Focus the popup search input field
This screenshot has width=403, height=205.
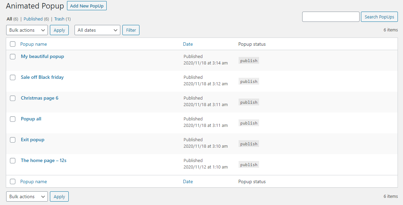331,17
